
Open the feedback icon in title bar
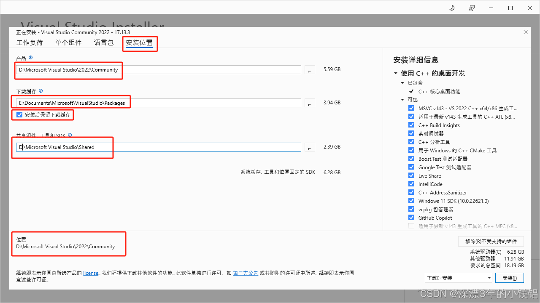point(471,8)
